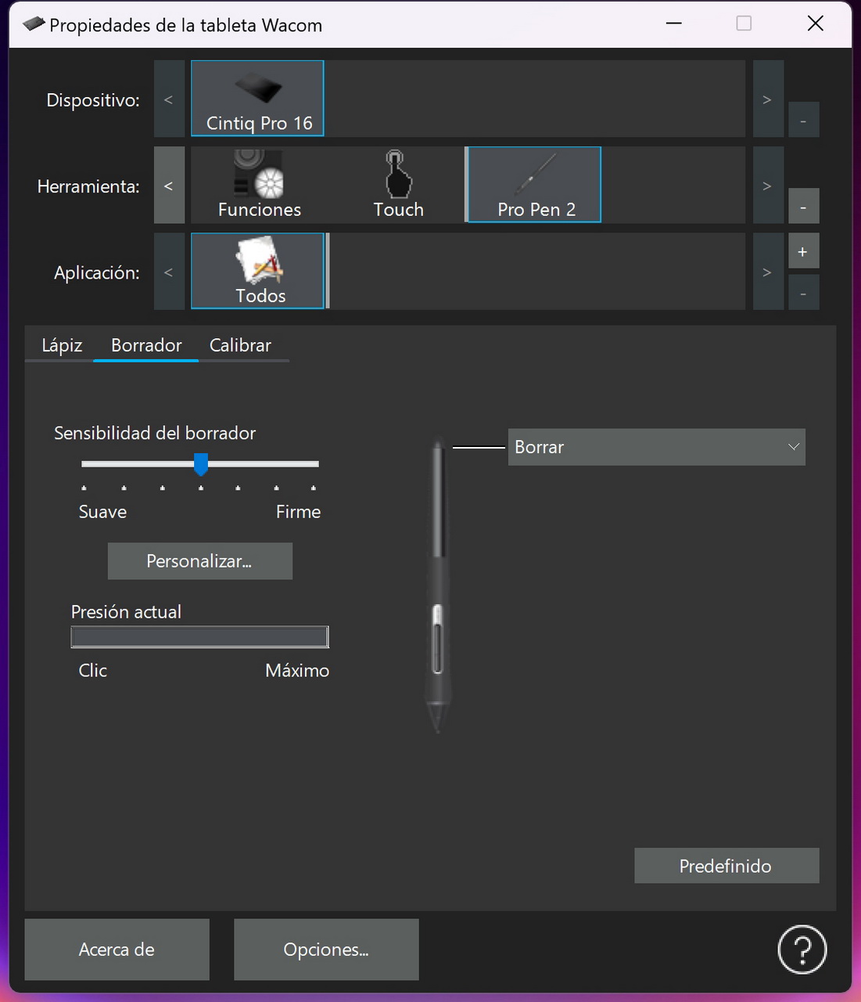Switch to the Lápiz tab
The height and width of the screenshot is (1002, 861).
coord(62,345)
